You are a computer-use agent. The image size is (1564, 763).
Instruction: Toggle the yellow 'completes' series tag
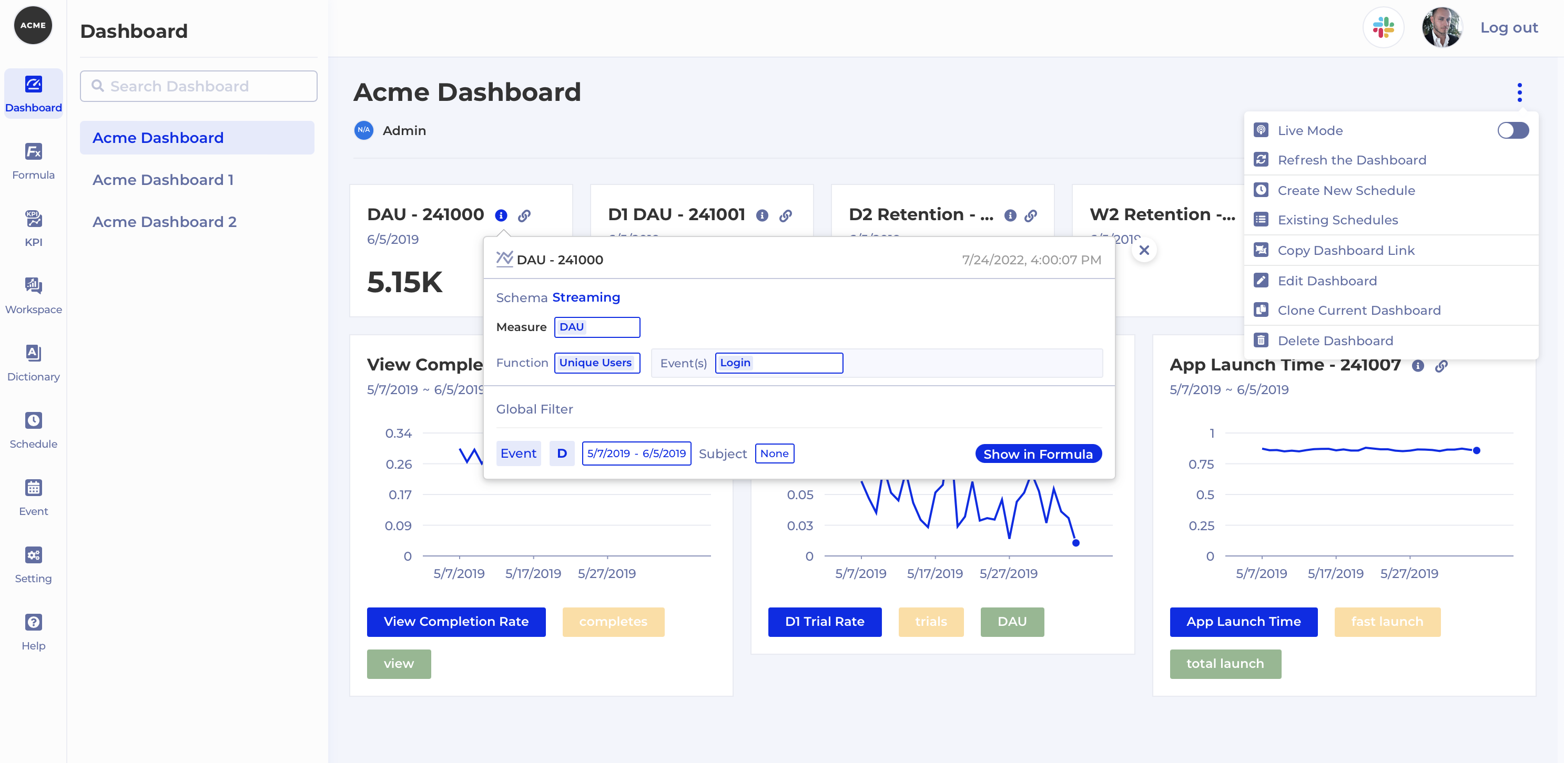(613, 622)
